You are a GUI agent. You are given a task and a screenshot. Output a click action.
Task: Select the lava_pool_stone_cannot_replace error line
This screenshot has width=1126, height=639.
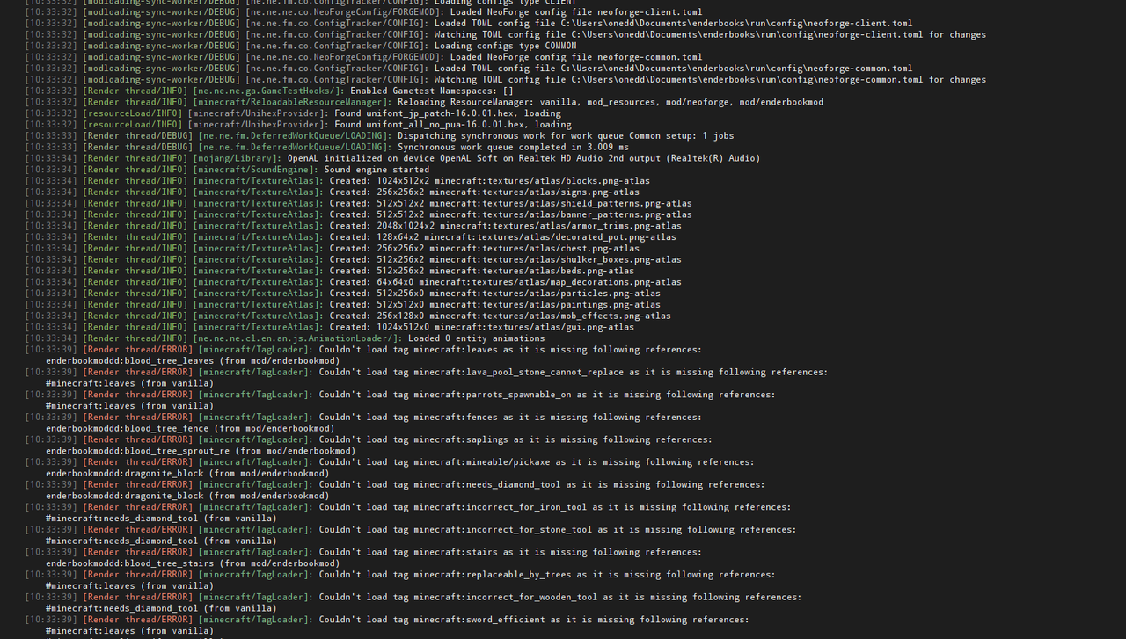(x=427, y=372)
